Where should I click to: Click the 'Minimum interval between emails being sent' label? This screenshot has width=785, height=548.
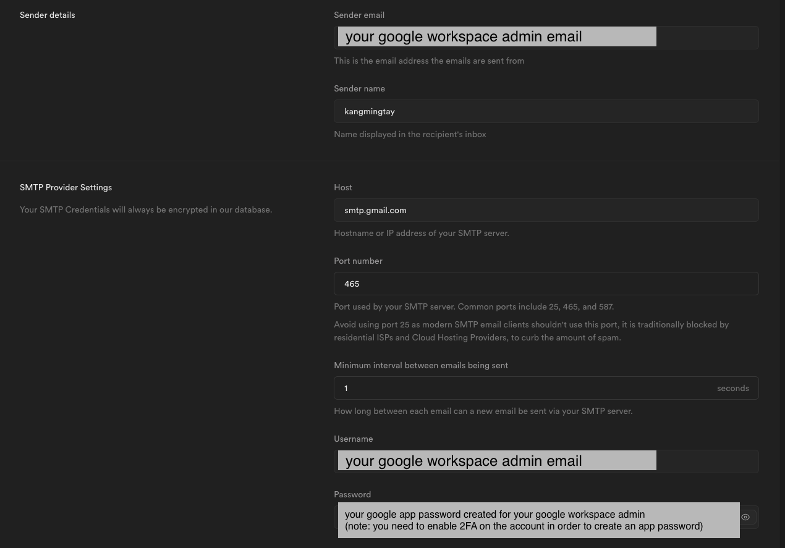pyautogui.click(x=421, y=365)
